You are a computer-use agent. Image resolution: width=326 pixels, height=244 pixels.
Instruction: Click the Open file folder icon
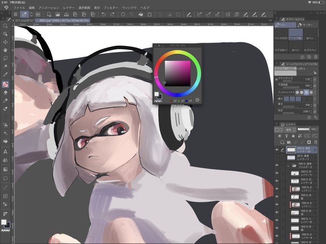[58, 14]
